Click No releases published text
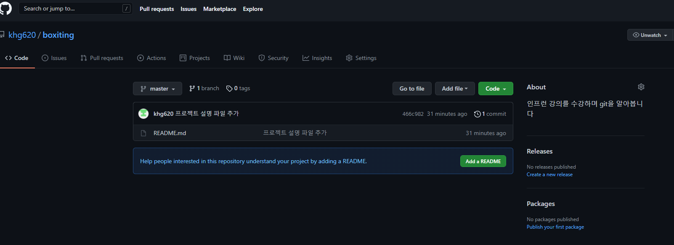Screen dimensions: 674x245 tap(551, 167)
